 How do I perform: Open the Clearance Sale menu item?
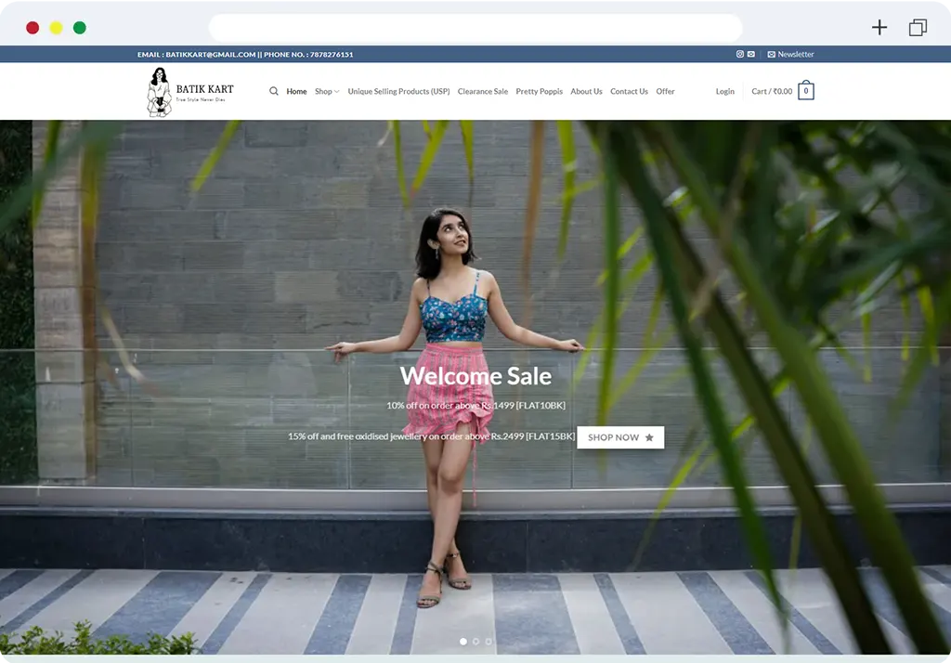[483, 92]
